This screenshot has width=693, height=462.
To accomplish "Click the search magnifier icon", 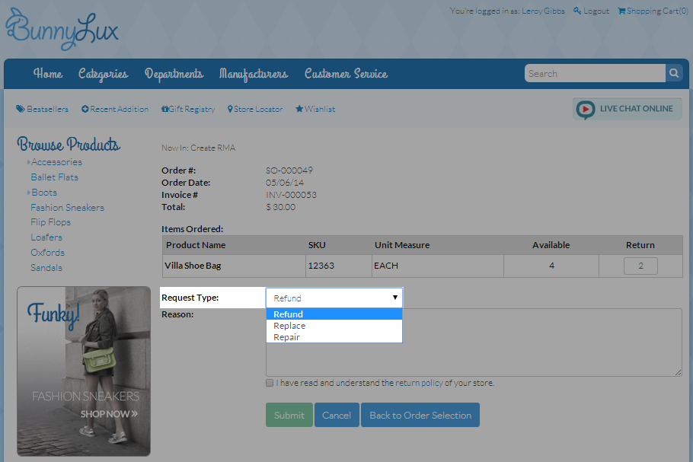I will pyautogui.click(x=674, y=74).
